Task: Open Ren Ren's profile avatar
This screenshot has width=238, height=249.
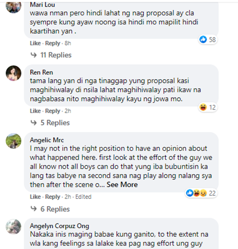Action: (14, 73)
